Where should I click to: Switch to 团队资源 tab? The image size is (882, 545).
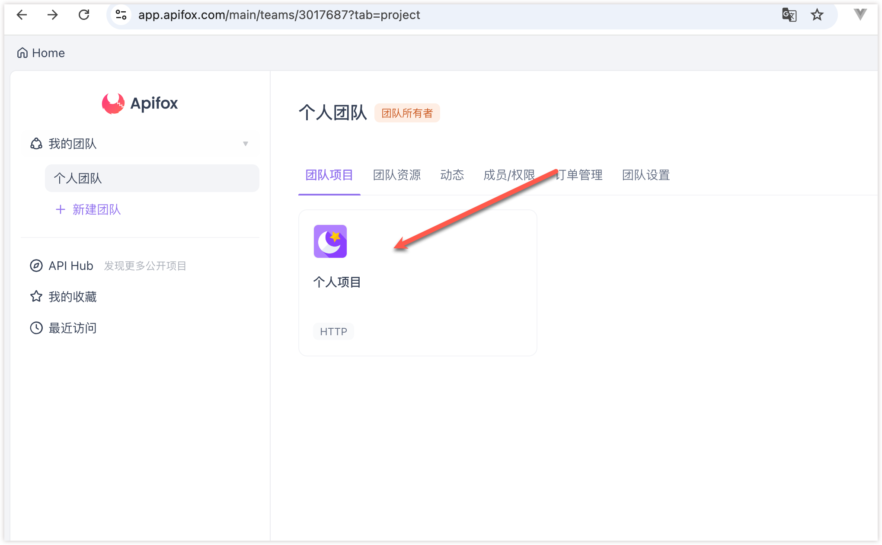pyautogui.click(x=396, y=175)
